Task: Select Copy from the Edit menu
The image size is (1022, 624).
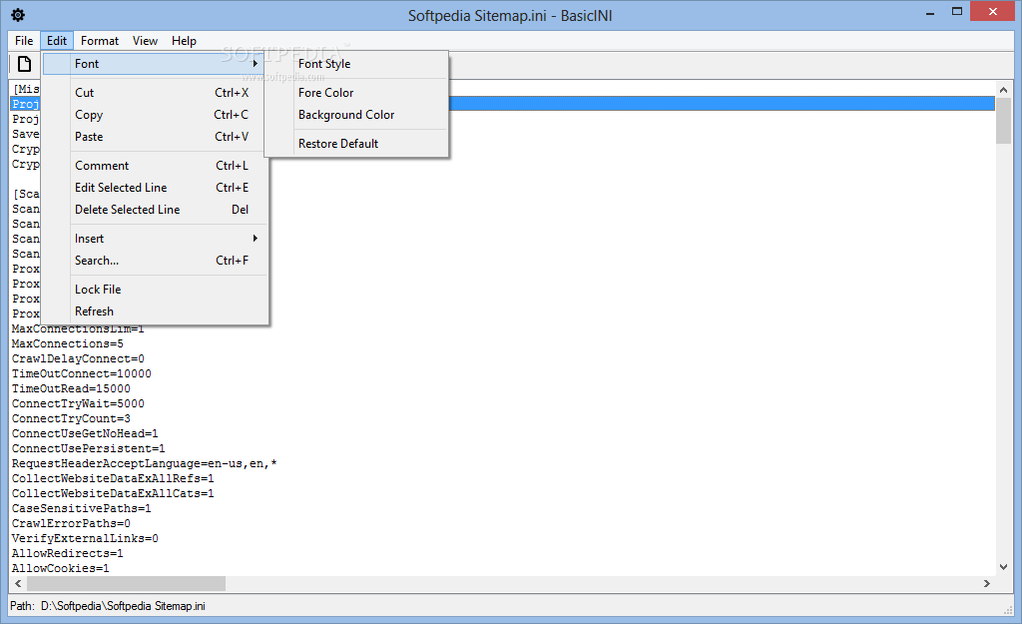Action: 155,115
